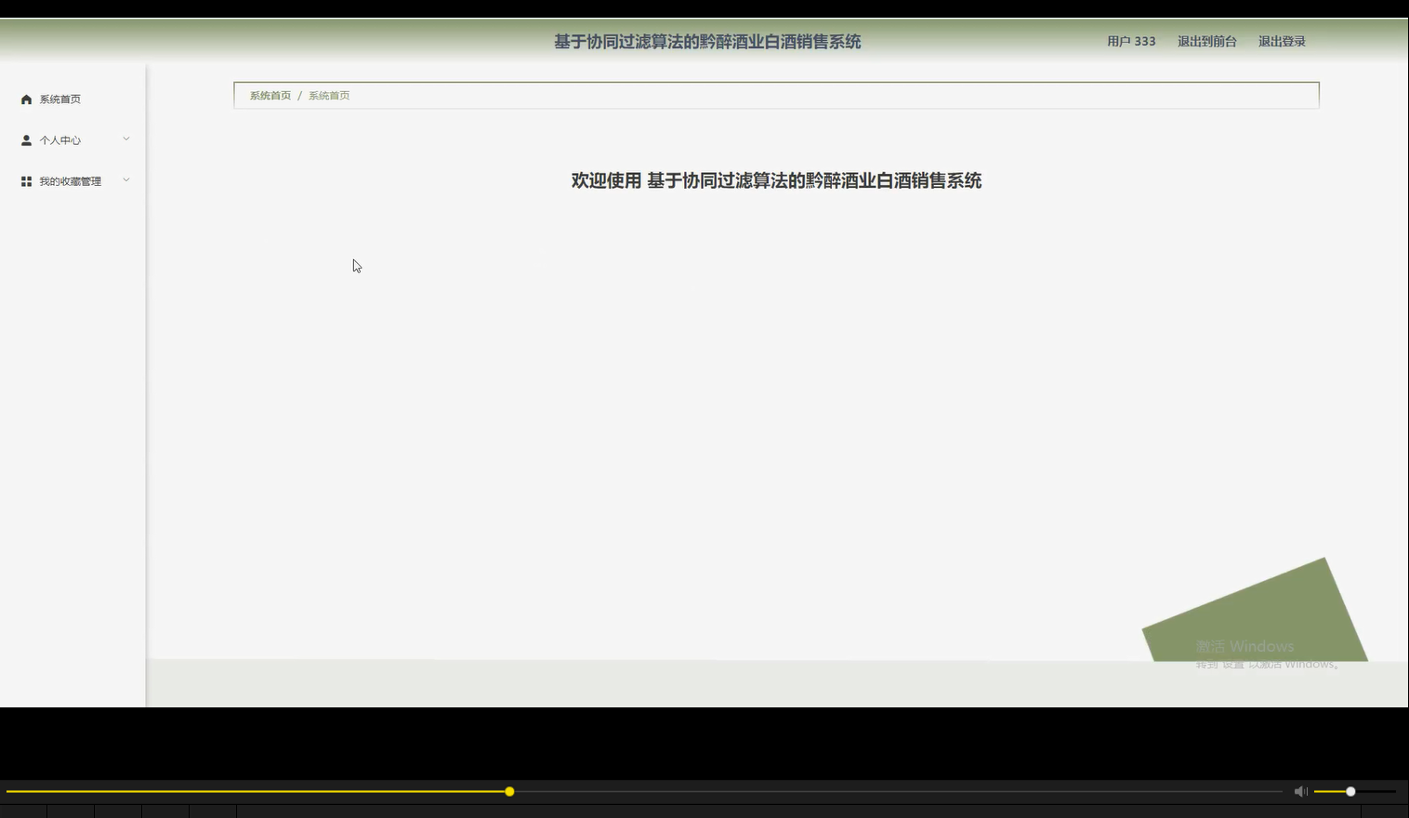Click the grid icon beside 我的收藏管理

(26, 181)
